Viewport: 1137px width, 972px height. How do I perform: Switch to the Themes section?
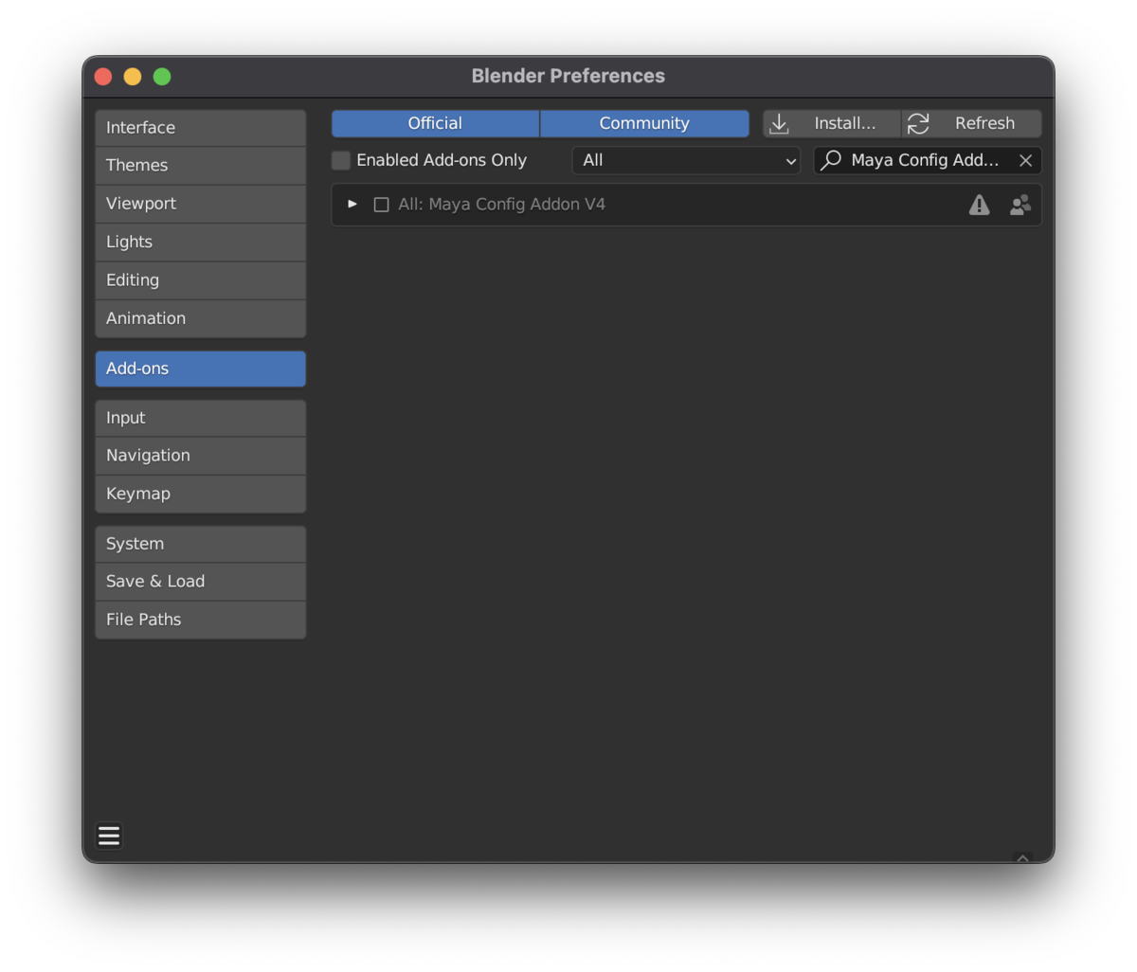(x=201, y=165)
